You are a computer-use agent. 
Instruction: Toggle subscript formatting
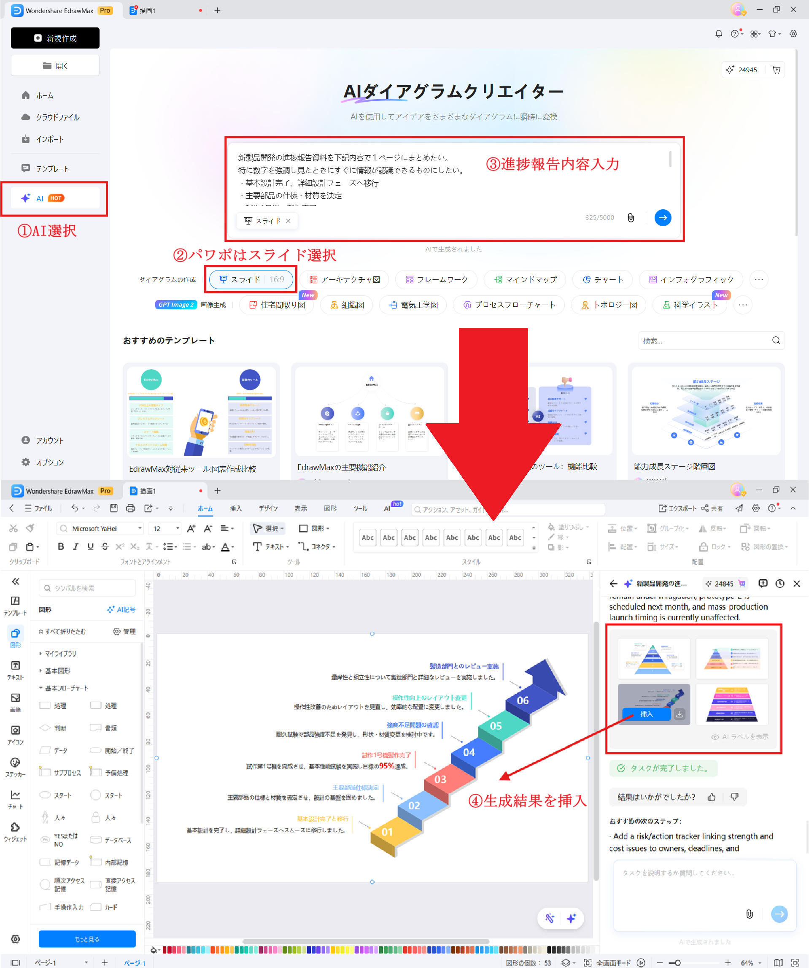pyautogui.click(x=135, y=547)
